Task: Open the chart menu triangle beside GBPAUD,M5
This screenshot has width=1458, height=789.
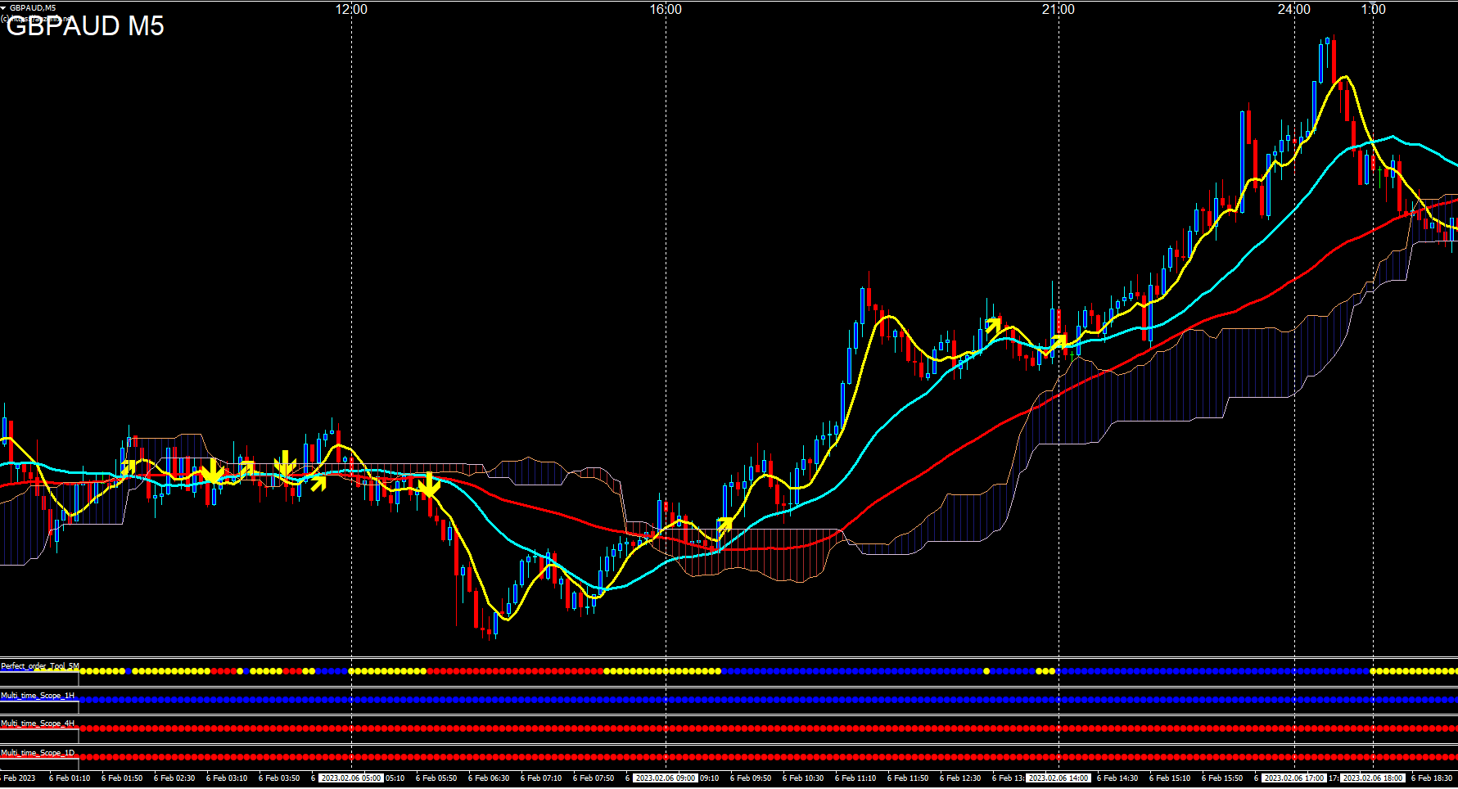Action: 4,8
